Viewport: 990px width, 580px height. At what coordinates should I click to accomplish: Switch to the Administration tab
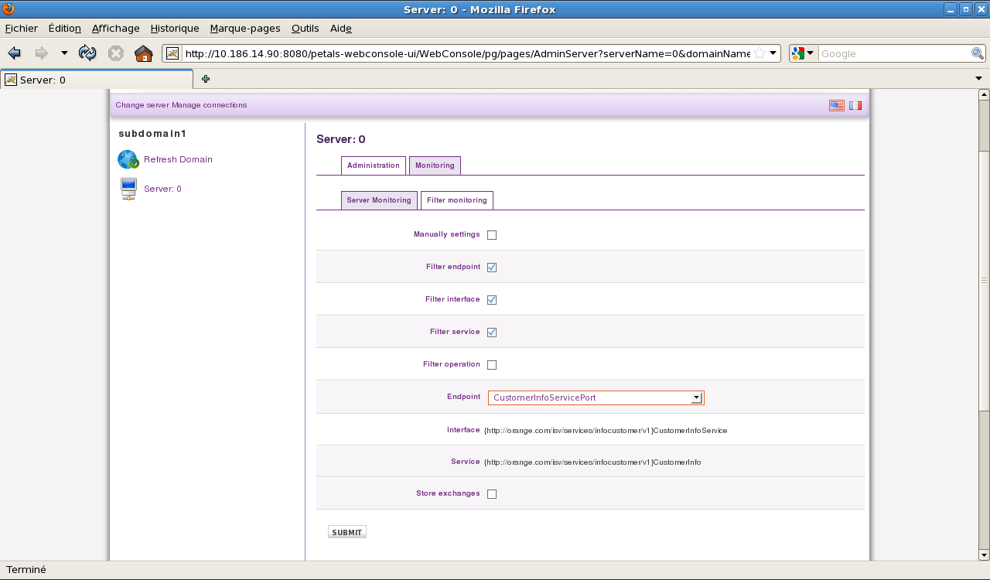(x=373, y=165)
